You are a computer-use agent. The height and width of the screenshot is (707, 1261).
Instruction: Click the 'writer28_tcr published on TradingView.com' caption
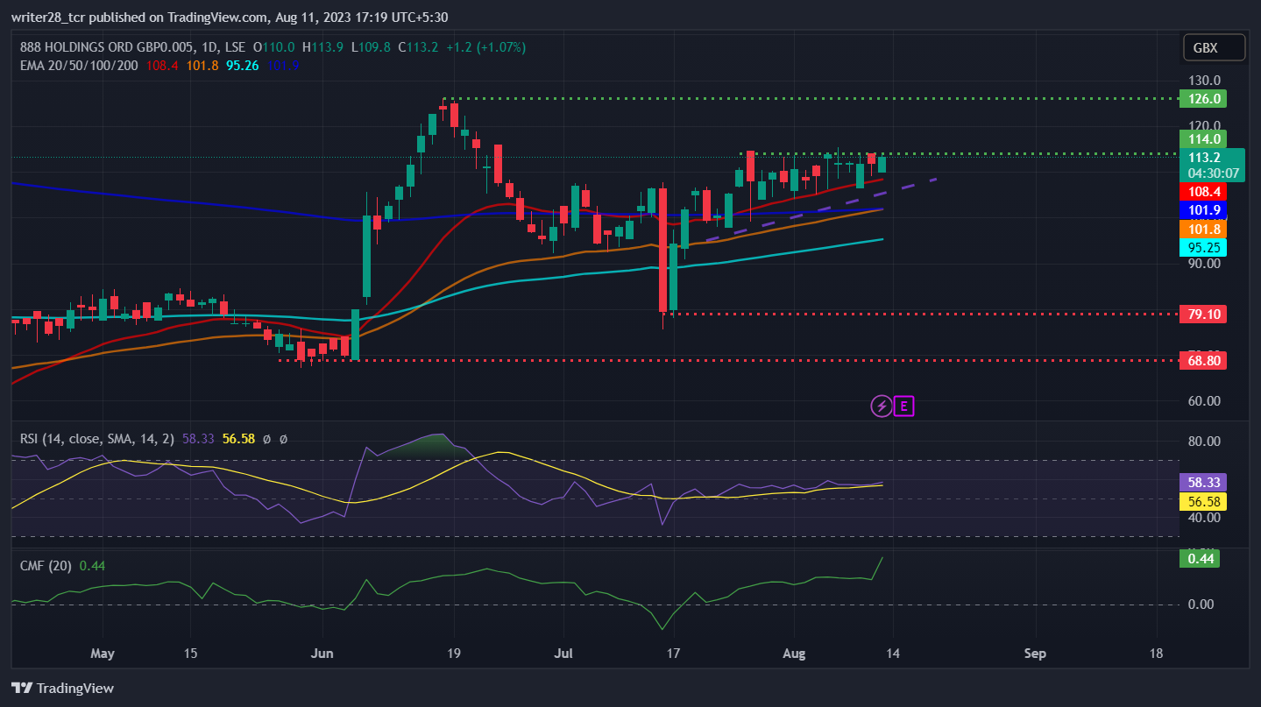[x=138, y=17]
